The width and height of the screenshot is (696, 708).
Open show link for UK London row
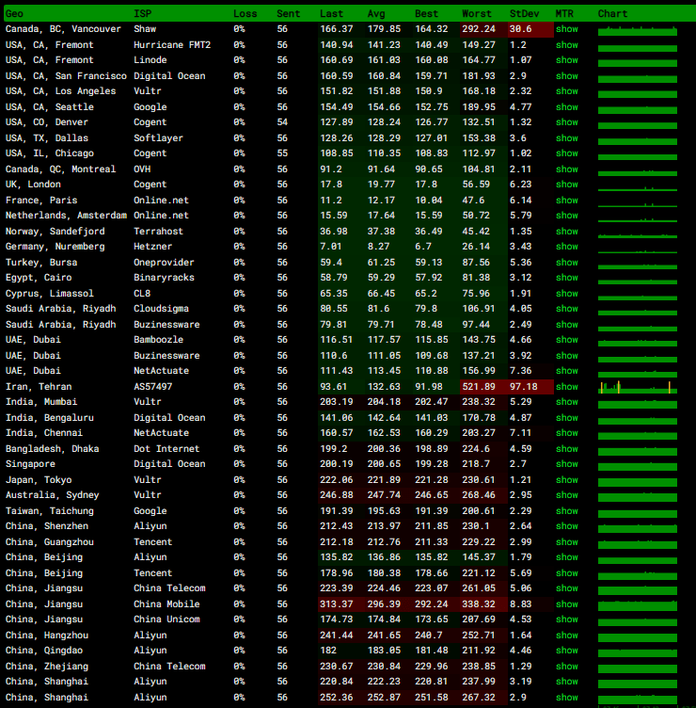pyautogui.click(x=566, y=185)
